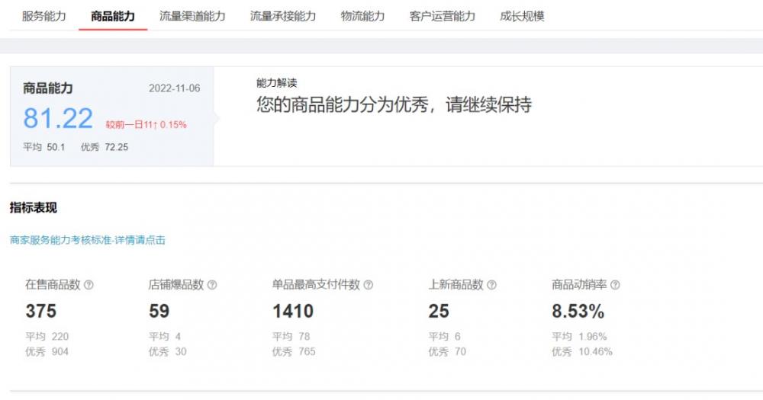Open the 客户运营能力 tab
The height and width of the screenshot is (400, 763).
(442, 16)
